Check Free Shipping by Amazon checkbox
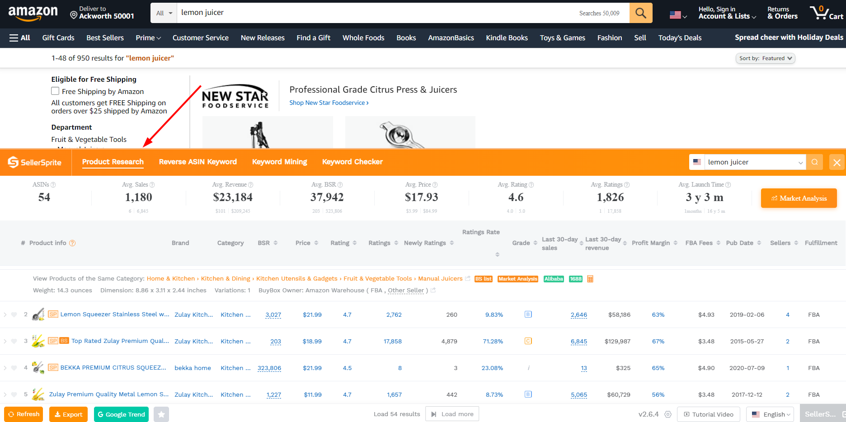Screen dimensions: 846x422 click(55, 91)
